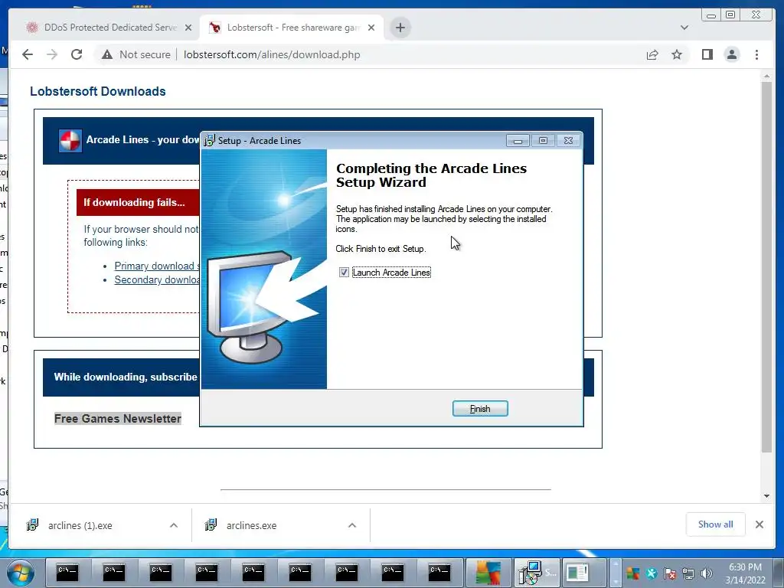Open the Primary download link
The height and width of the screenshot is (588, 784).
[x=156, y=266]
